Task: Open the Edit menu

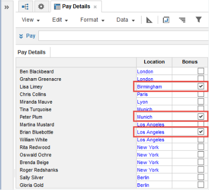Action: [60, 20]
